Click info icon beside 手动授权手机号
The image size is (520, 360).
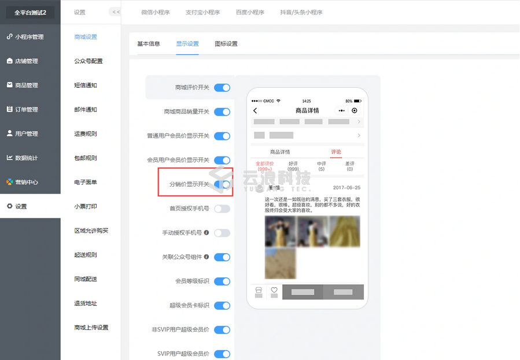[x=206, y=232]
